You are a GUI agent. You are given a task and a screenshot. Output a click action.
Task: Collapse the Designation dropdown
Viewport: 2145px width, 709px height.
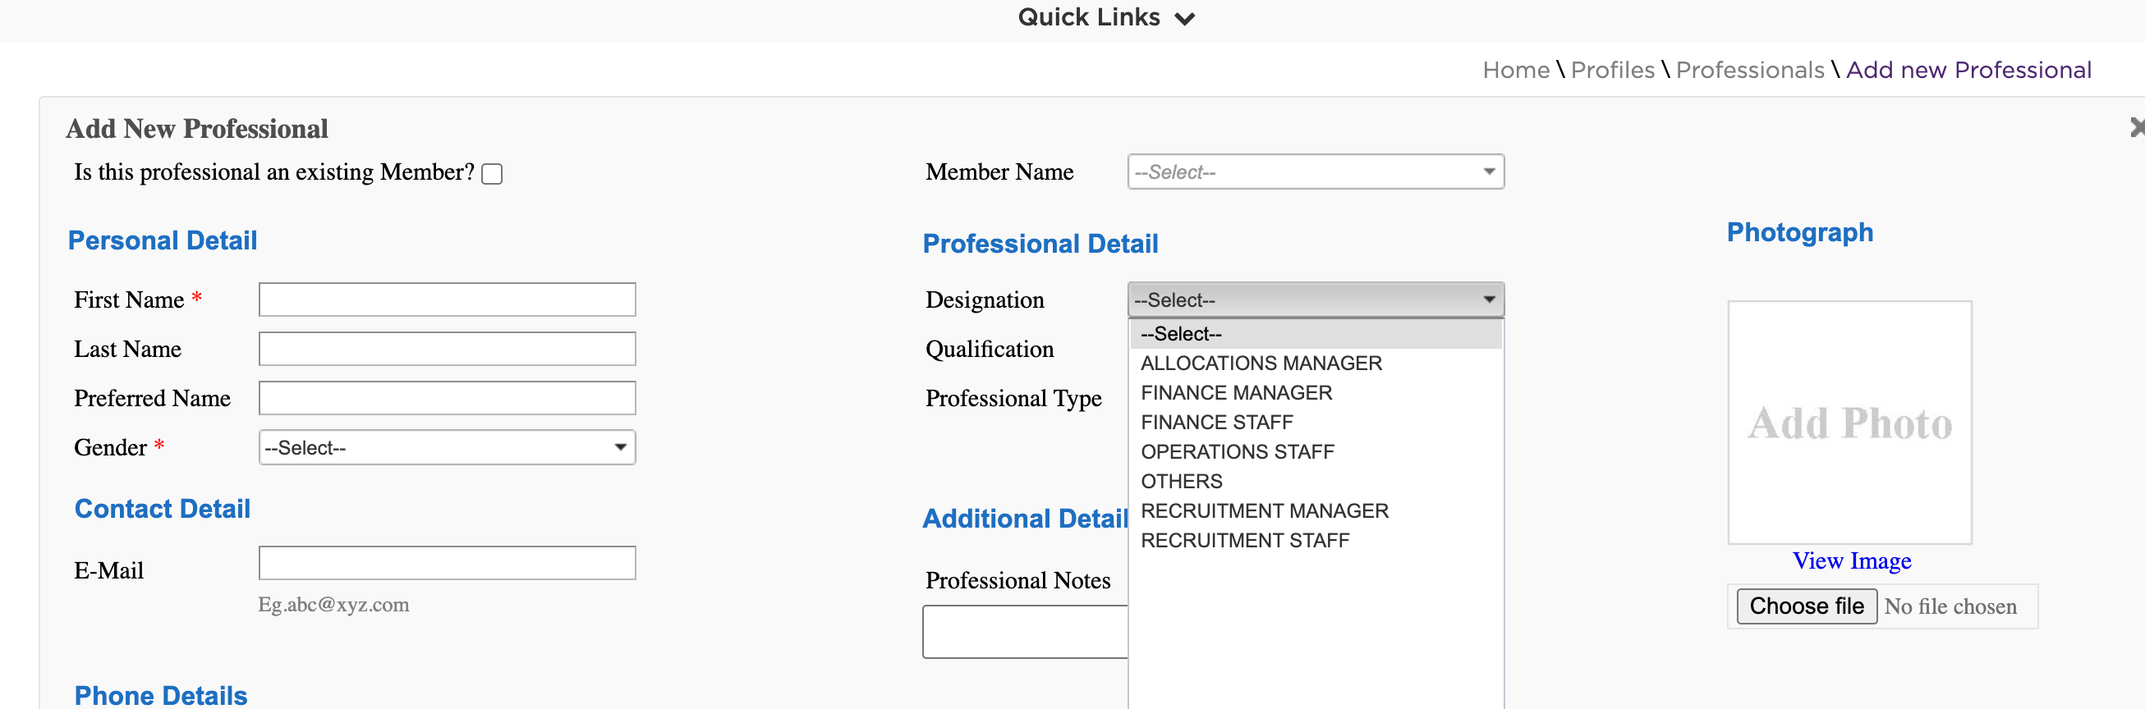[1316, 300]
